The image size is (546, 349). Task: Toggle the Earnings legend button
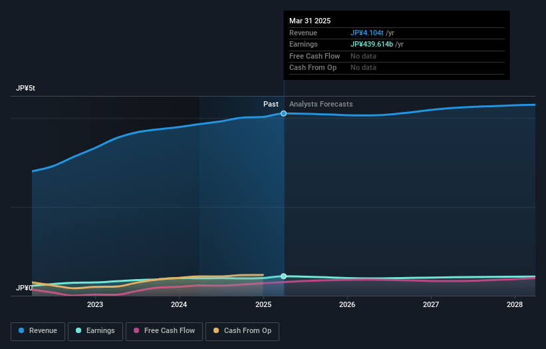click(x=95, y=331)
